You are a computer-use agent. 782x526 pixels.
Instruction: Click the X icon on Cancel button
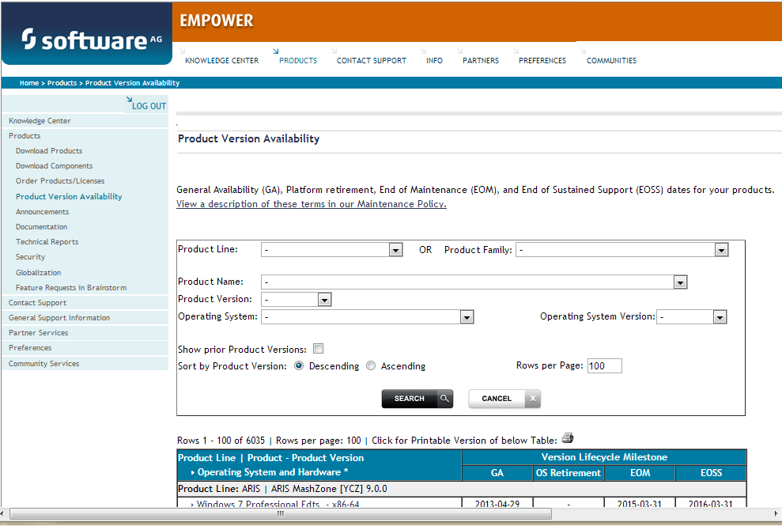[x=534, y=399]
